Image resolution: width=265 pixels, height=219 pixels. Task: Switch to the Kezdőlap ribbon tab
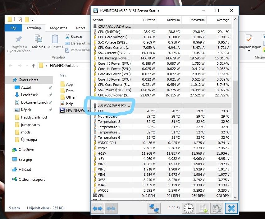click(x=34, y=28)
